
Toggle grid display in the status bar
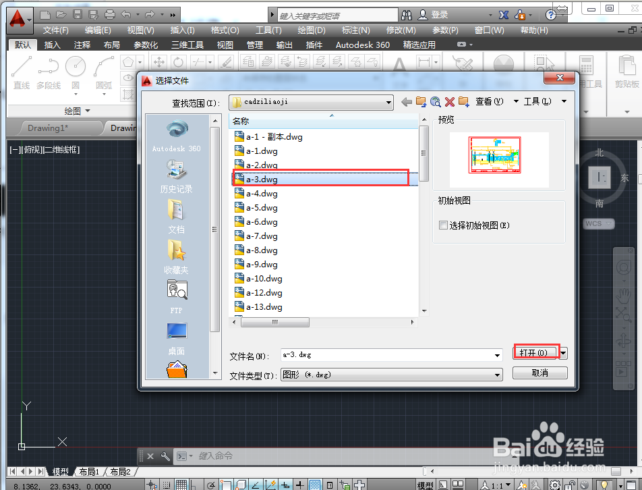(182, 484)
